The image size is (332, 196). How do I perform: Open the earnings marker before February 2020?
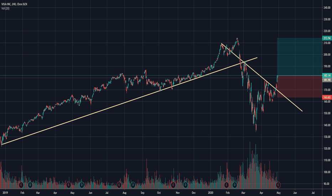(226, 185)
